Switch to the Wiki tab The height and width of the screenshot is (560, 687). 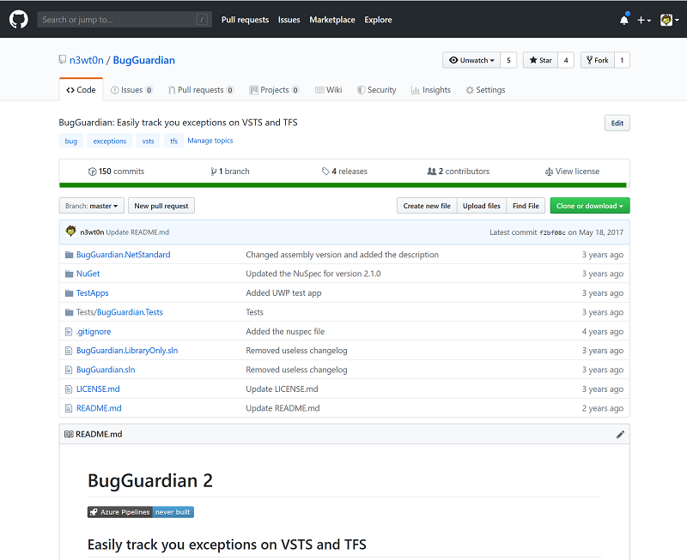click(329, 90)
